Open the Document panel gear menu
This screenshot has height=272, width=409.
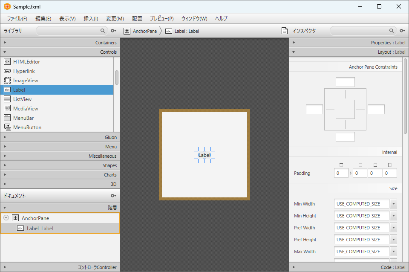pyautogui.click(x=113, y=196)
